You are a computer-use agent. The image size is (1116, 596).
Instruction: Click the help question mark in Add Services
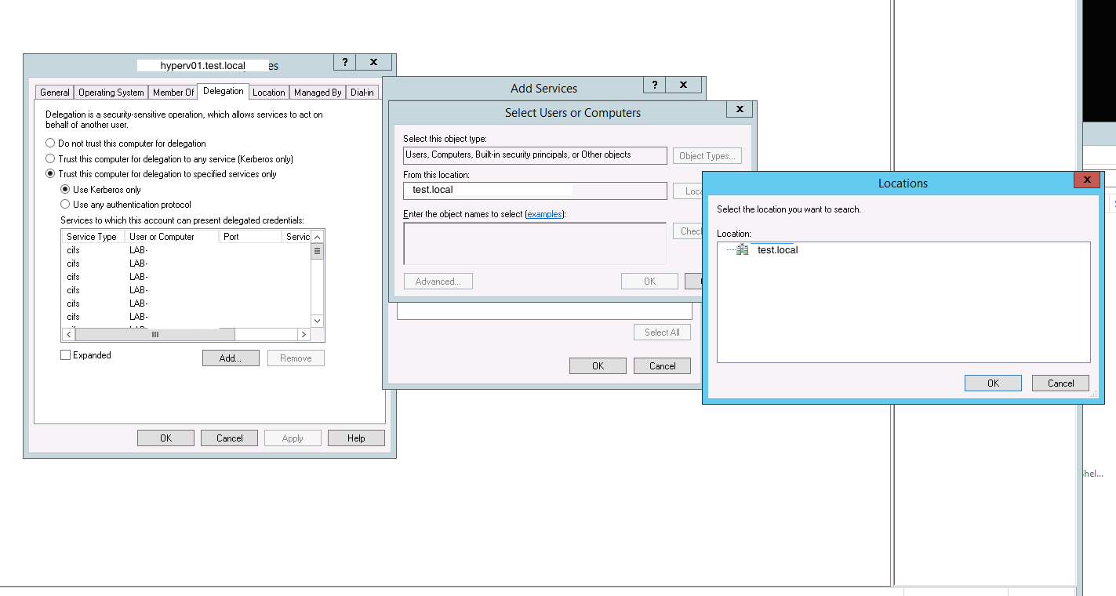(x=654, y=85)
